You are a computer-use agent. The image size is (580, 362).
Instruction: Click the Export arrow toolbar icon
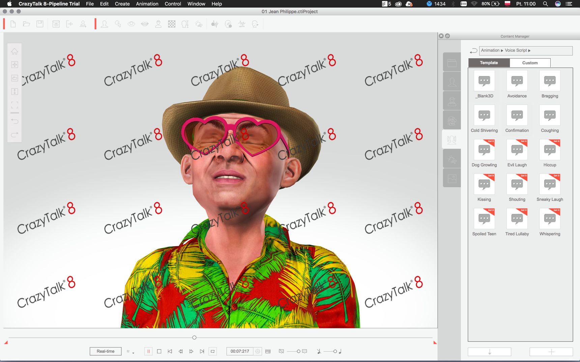pos(69,24)
